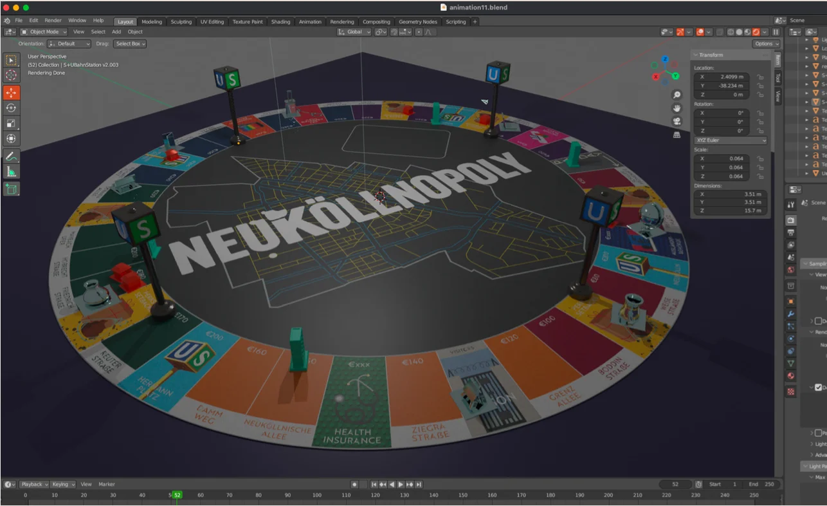Image resolution: width=827 pixels, height=506 pixels.
Task: Open the Window menu
Action: point(77,21)
